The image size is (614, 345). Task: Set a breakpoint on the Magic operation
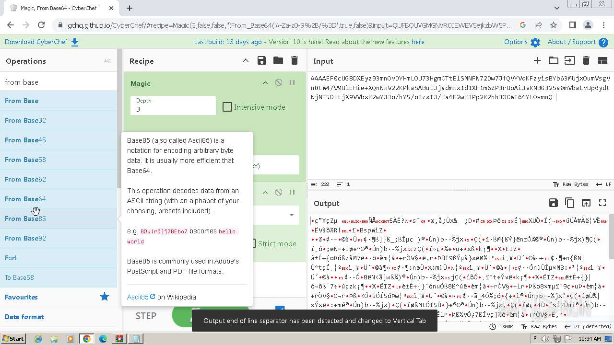292,83
